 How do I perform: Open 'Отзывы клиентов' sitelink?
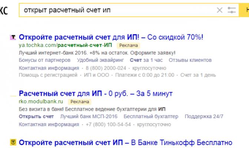pyautogui.click(x=190, y=60)
